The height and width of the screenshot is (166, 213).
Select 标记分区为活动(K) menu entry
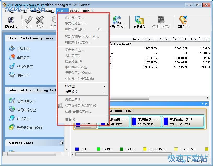tap(82, 73)
